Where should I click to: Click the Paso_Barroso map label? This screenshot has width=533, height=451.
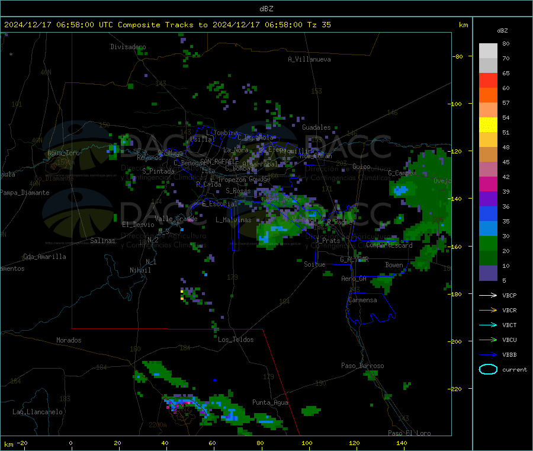(x=362, y=366)
